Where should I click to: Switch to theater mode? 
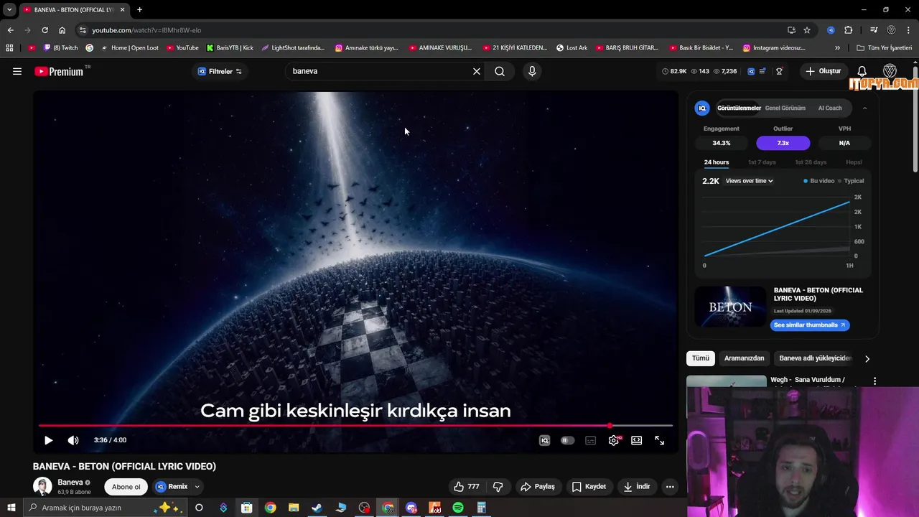pos(636,440)
